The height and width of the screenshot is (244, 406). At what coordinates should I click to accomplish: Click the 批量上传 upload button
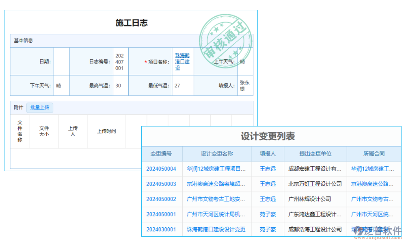coord(40,107)
